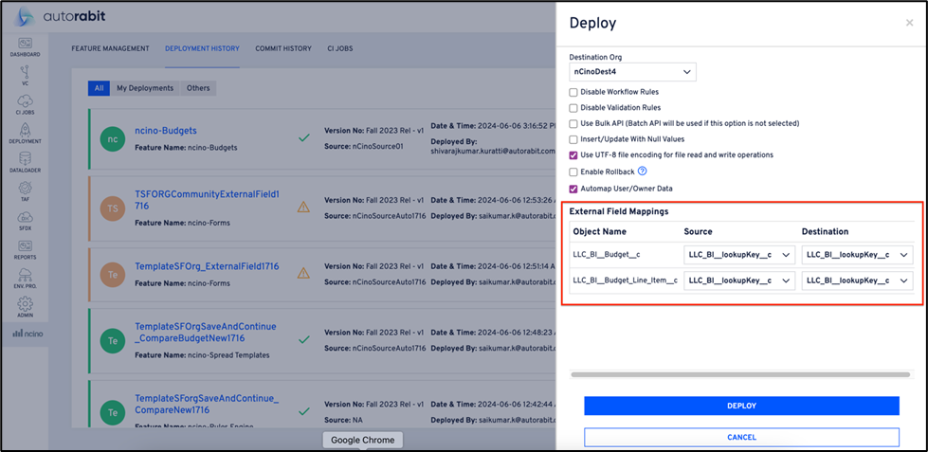This screenshot has height=452, width=928.
Task: Click the Admin gear icon
Action: pos(25,306)
